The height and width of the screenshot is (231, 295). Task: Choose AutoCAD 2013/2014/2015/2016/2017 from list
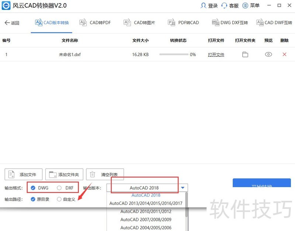point(146,203)
